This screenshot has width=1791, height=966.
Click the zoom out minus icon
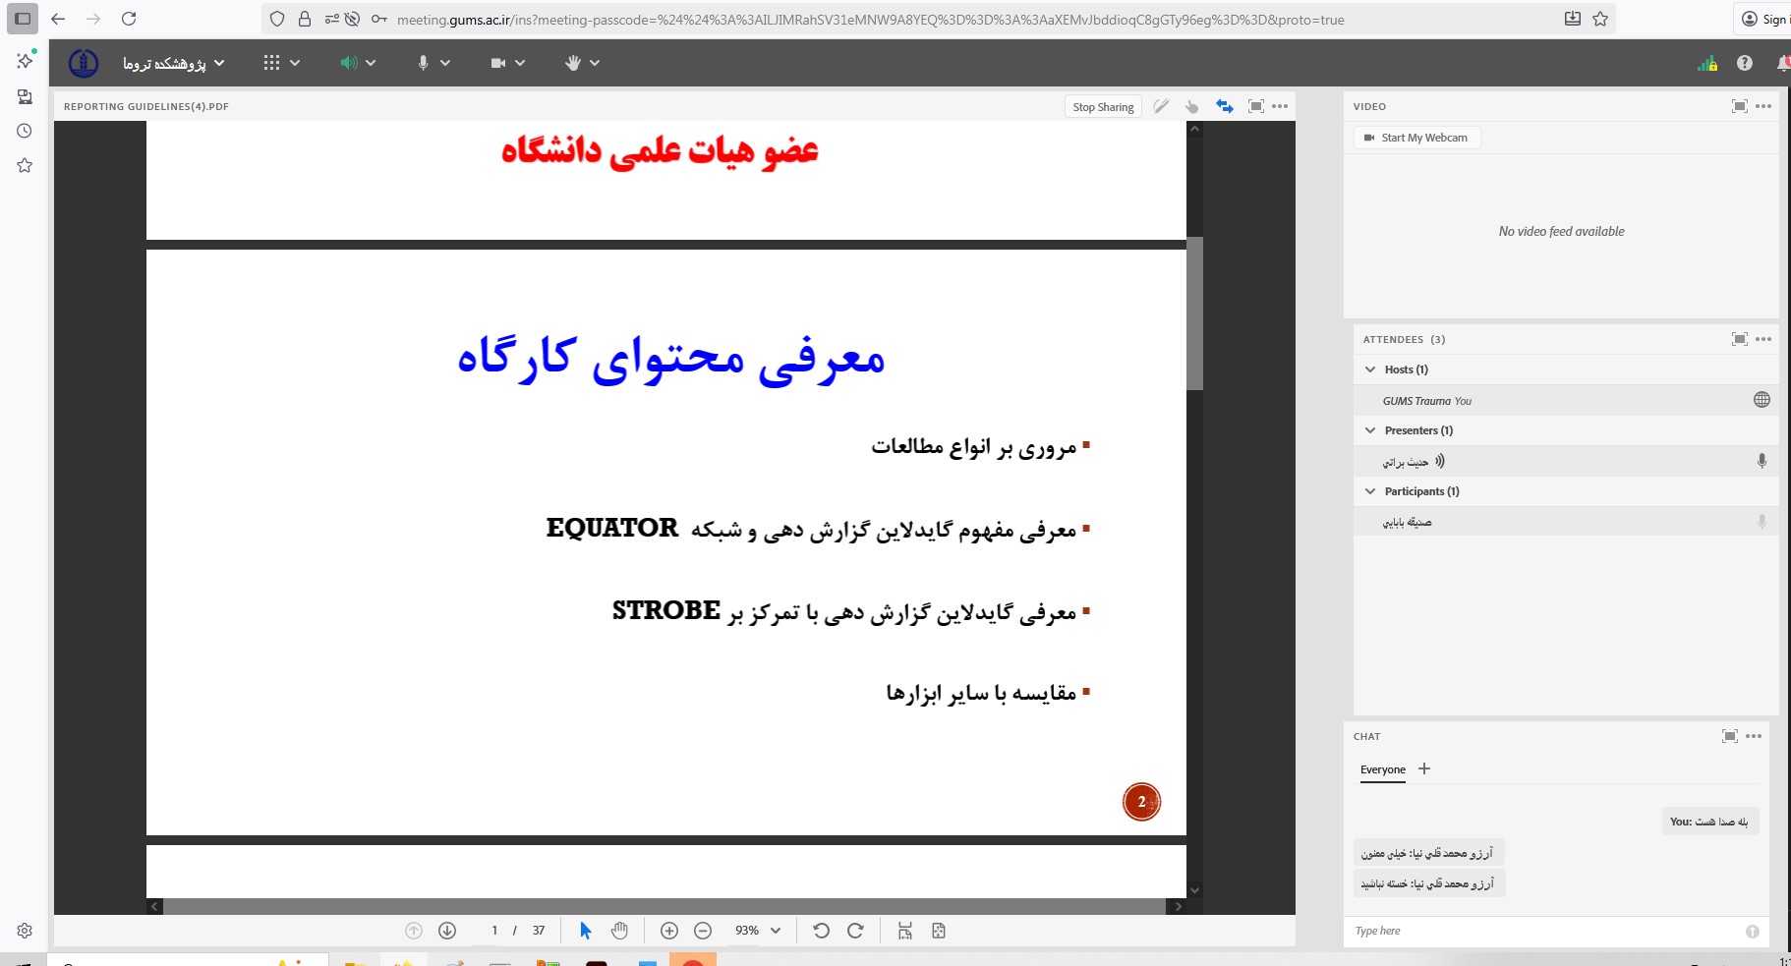pos(703,931)
